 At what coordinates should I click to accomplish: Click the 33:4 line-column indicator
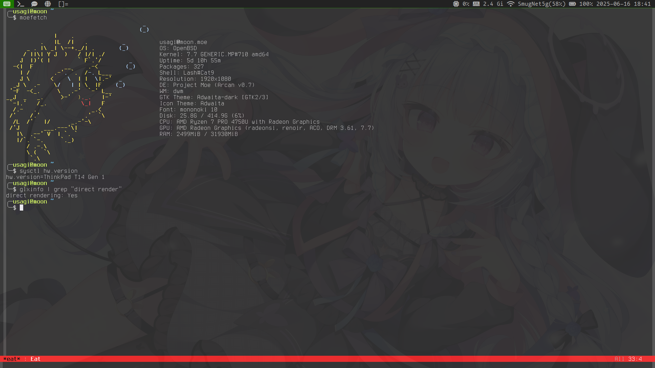635,359
